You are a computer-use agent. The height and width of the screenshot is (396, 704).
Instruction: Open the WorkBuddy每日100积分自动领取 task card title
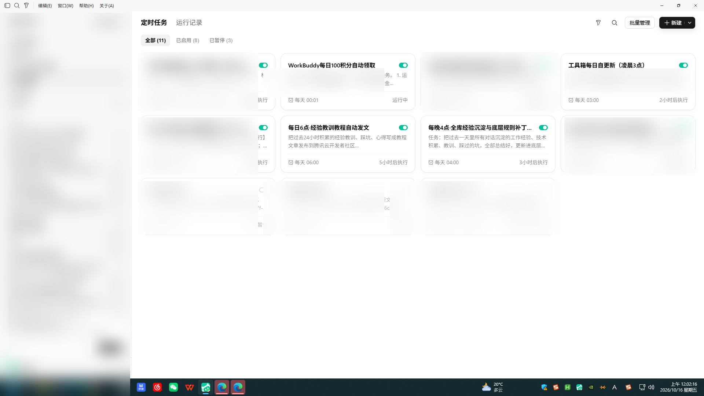[x=332, y=65]
